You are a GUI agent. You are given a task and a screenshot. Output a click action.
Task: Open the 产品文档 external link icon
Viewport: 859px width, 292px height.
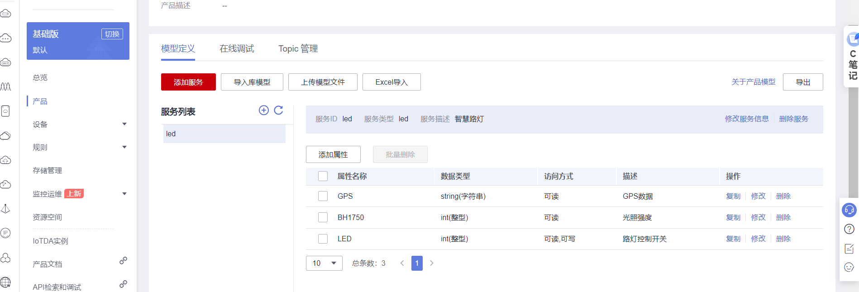tap(123, 261)
